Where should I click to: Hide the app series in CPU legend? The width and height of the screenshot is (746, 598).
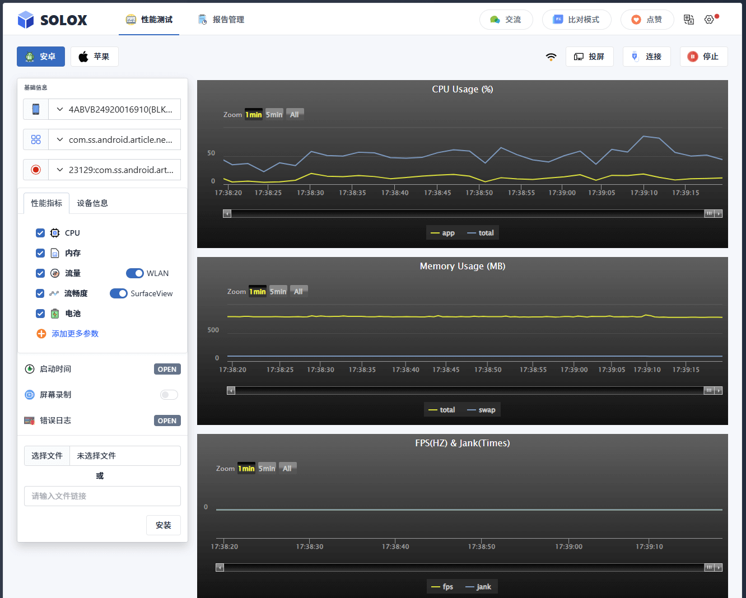[442, 233]
